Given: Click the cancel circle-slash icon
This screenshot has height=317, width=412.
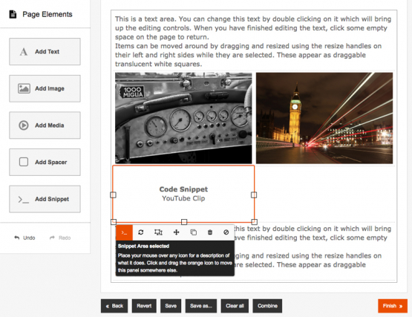Looking at the screenshot, I should [x=226, y=232].
